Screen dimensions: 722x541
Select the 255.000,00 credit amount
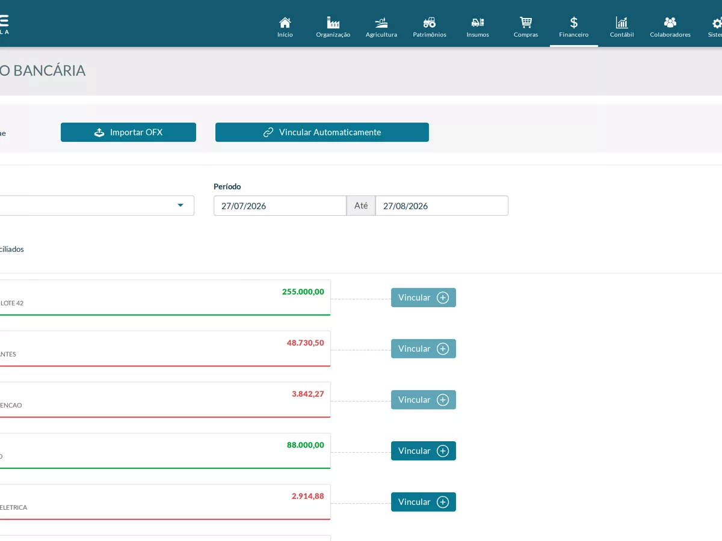pos(303,292)
